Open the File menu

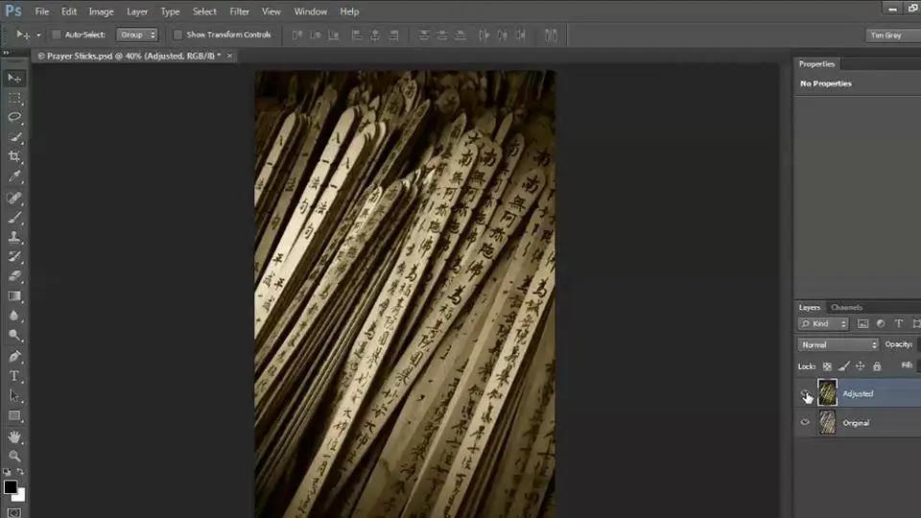coord(41,12)
